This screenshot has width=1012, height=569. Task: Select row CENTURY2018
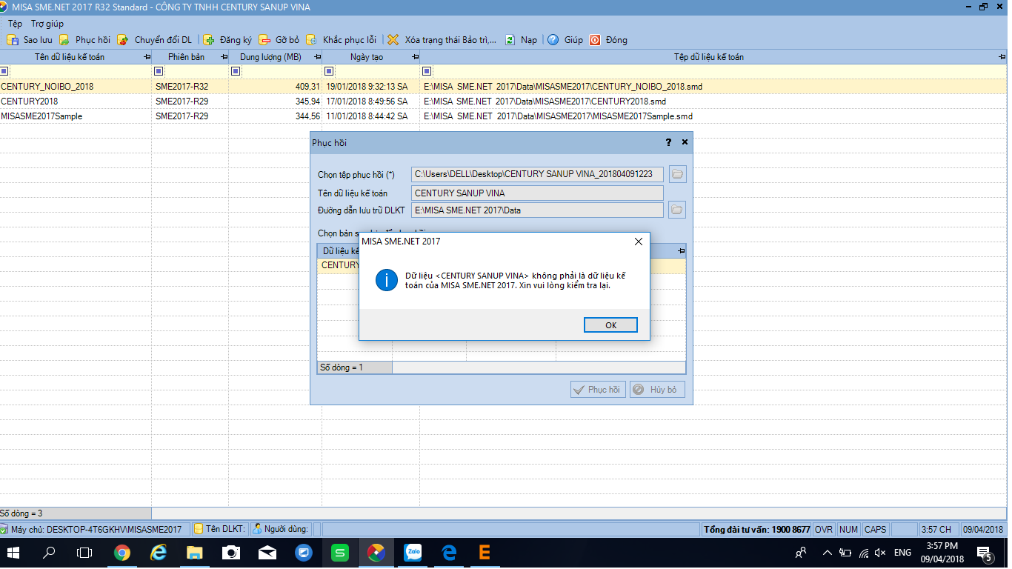(503, 102)
